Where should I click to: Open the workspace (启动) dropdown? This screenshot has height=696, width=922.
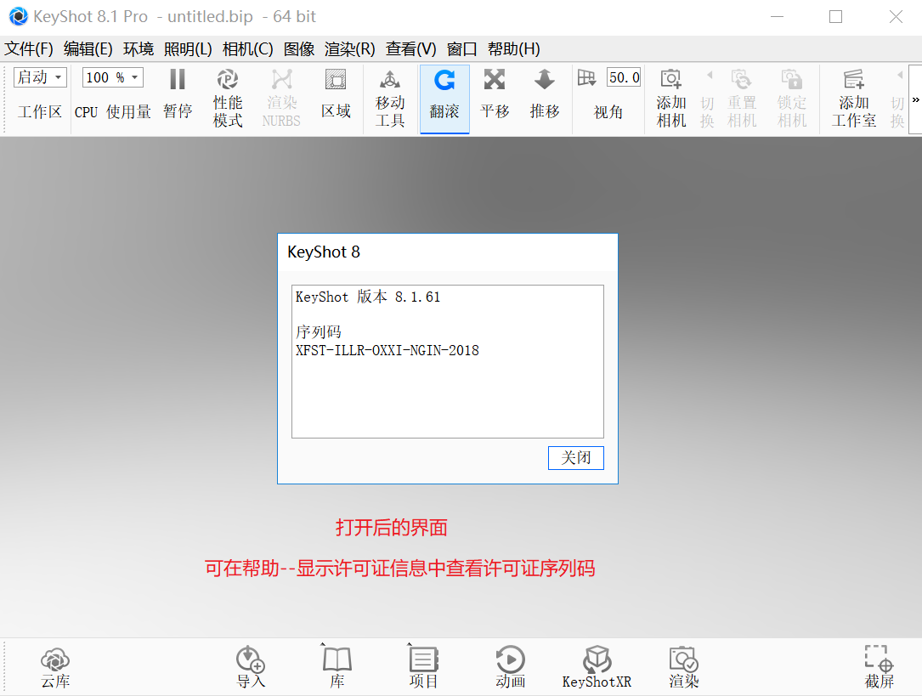pos(40,77)
